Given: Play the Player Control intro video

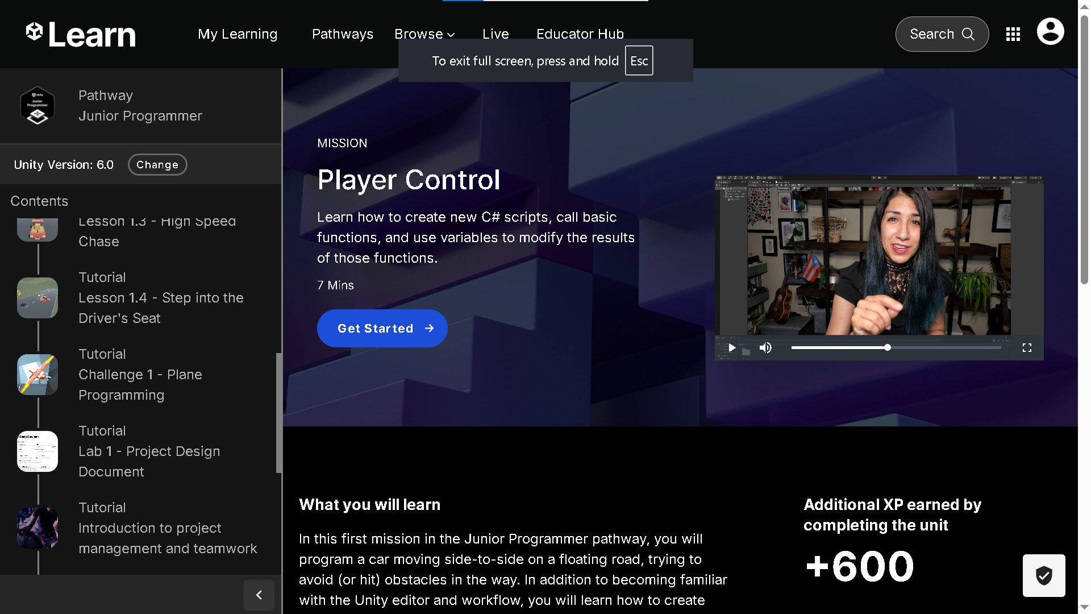Looking at the screenshot, I should (x=732, y=348).
